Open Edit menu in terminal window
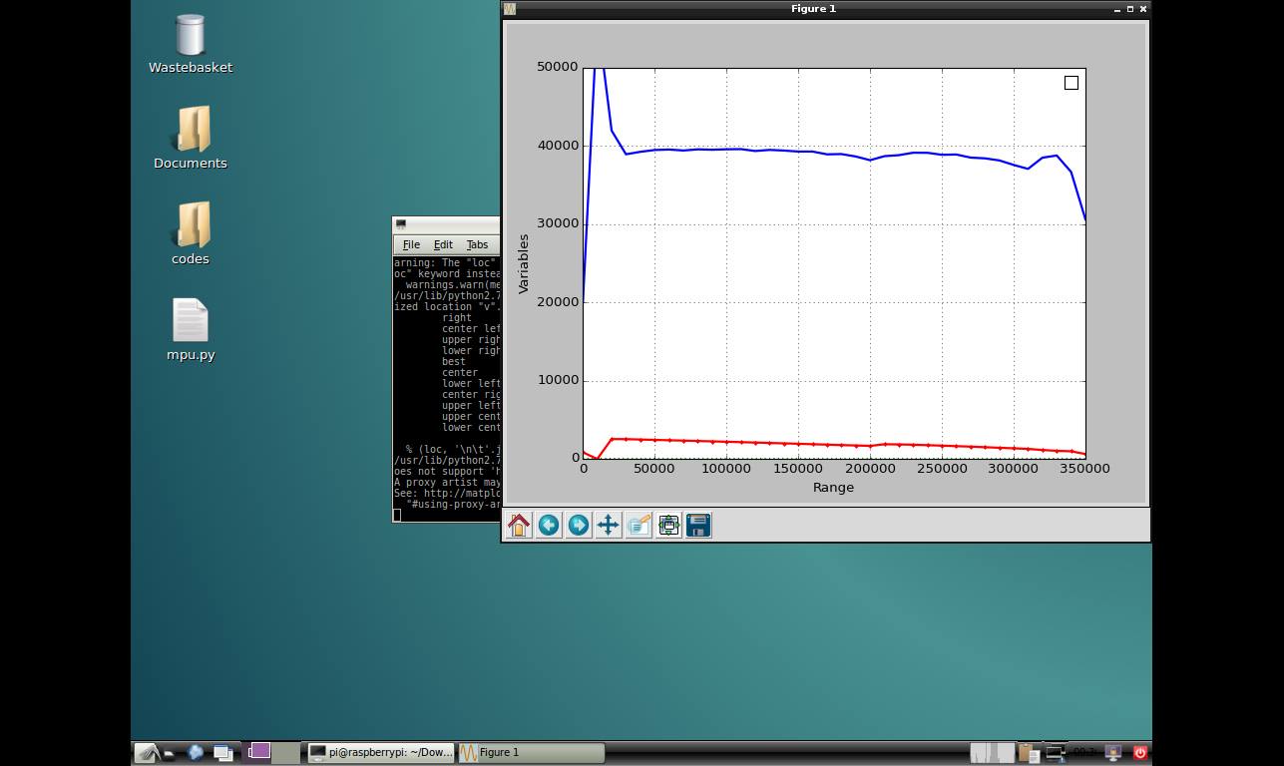This screenshot has height=766, width=1284. pos(443,244)
